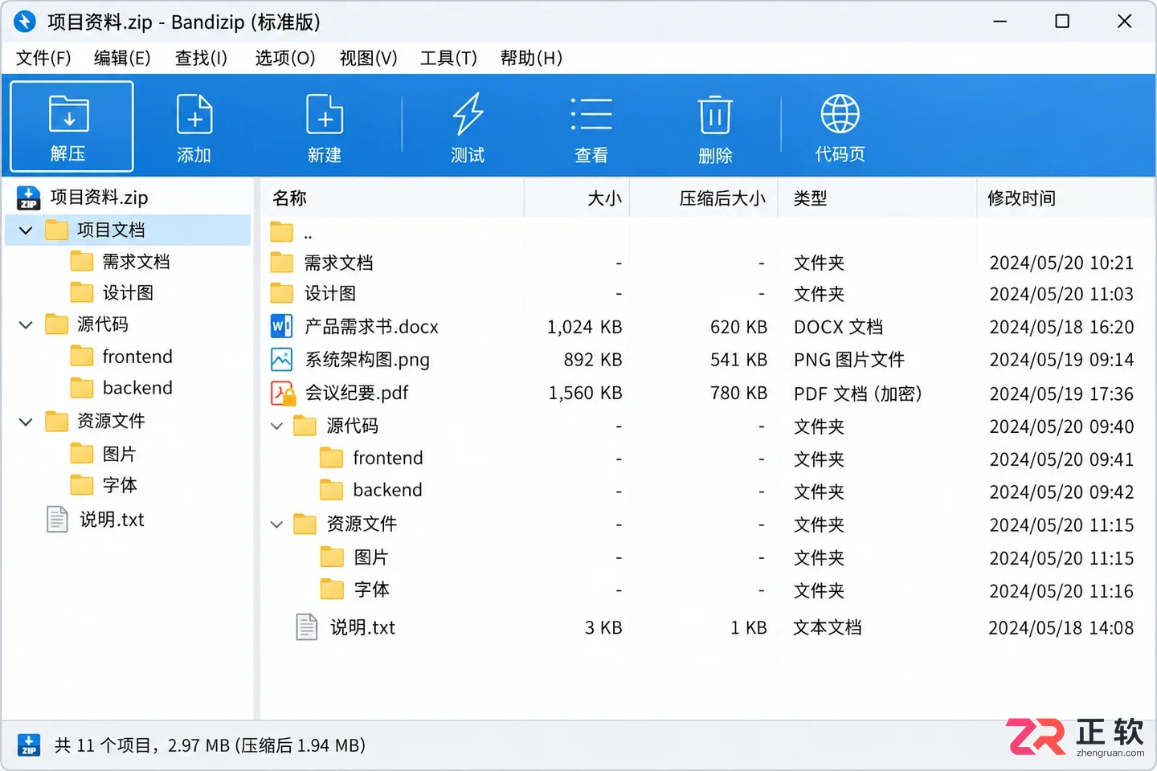
Task: Click the 设计图 folder icon in file list
Action: tap(281, 293)
